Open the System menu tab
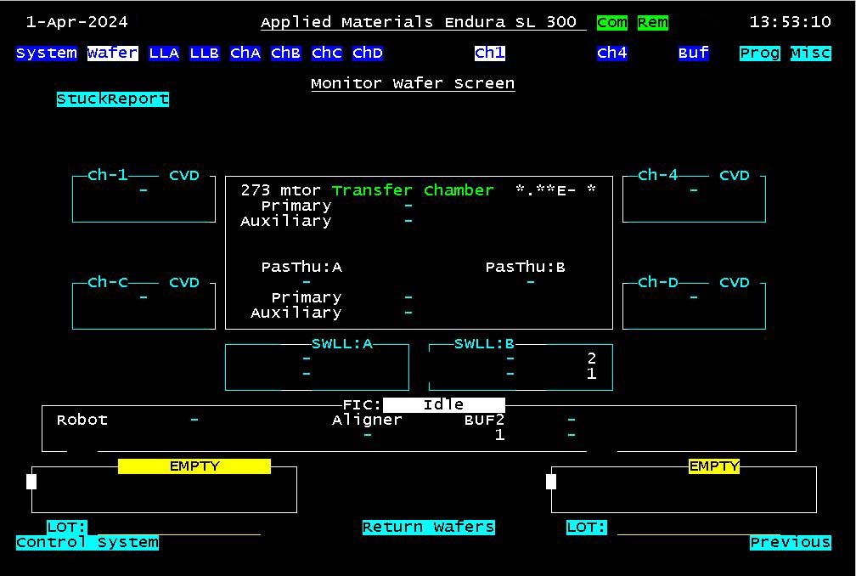This screenshot has width=856, height=576. click(47, 53)
